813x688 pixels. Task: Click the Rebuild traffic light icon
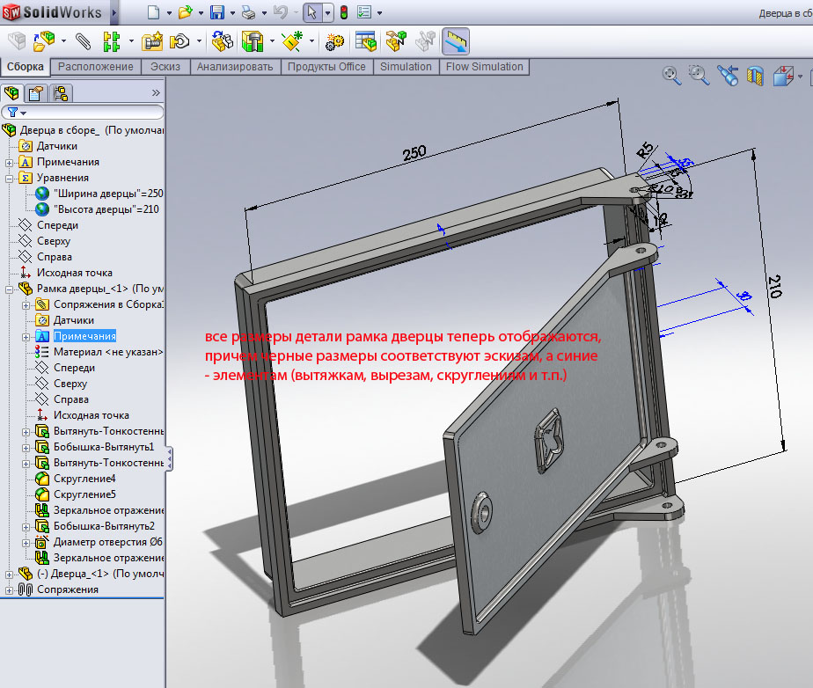point(343,12)
